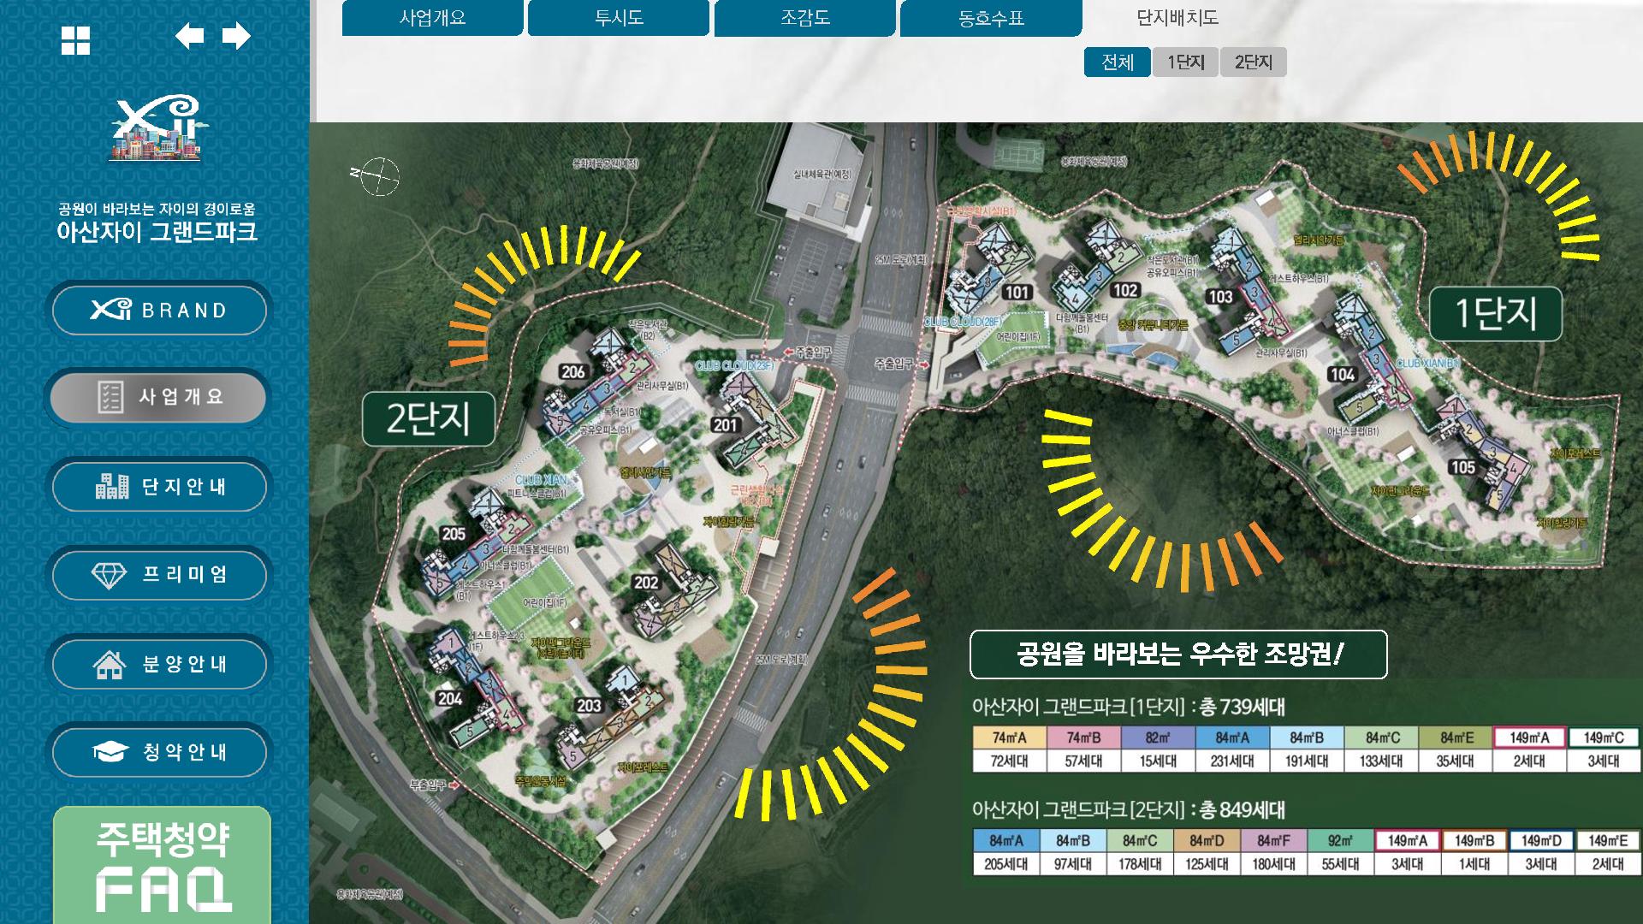Click the 2단지 84㎡D color swatch

[1207, 841]
